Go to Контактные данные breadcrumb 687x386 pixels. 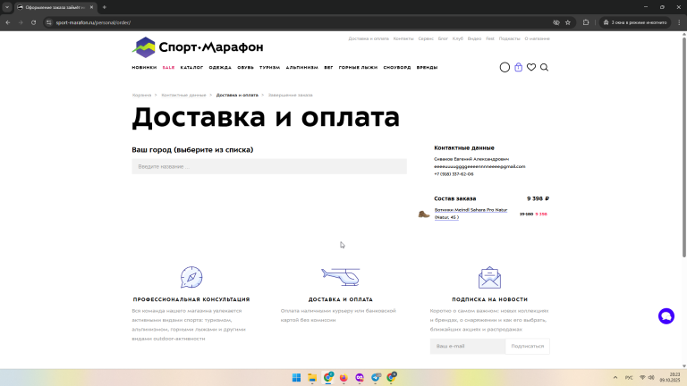(x=183, y=95)
